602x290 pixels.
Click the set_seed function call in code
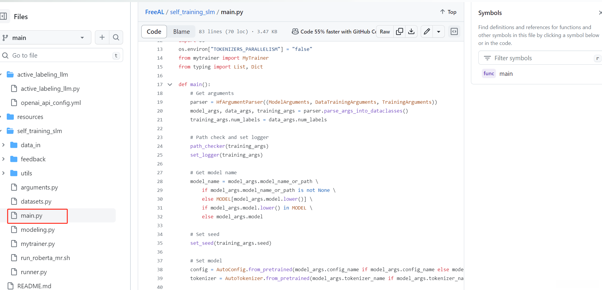202,243
